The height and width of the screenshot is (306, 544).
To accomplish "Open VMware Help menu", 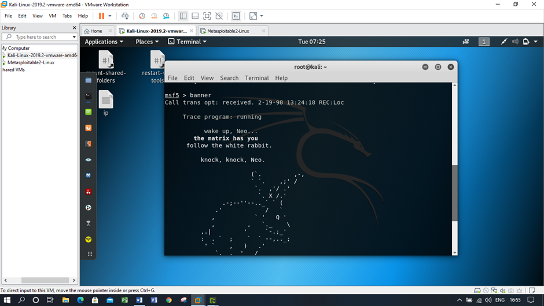I will coord(83,16).
